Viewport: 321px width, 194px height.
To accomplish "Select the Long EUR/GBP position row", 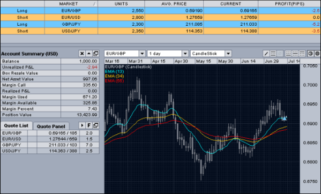I will pos(161,11).
